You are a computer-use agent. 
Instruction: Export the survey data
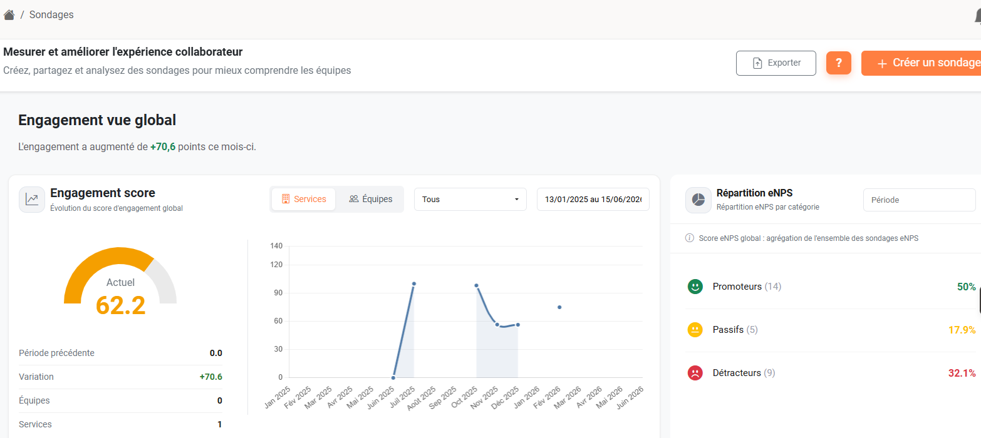click(x=776, y=63)
